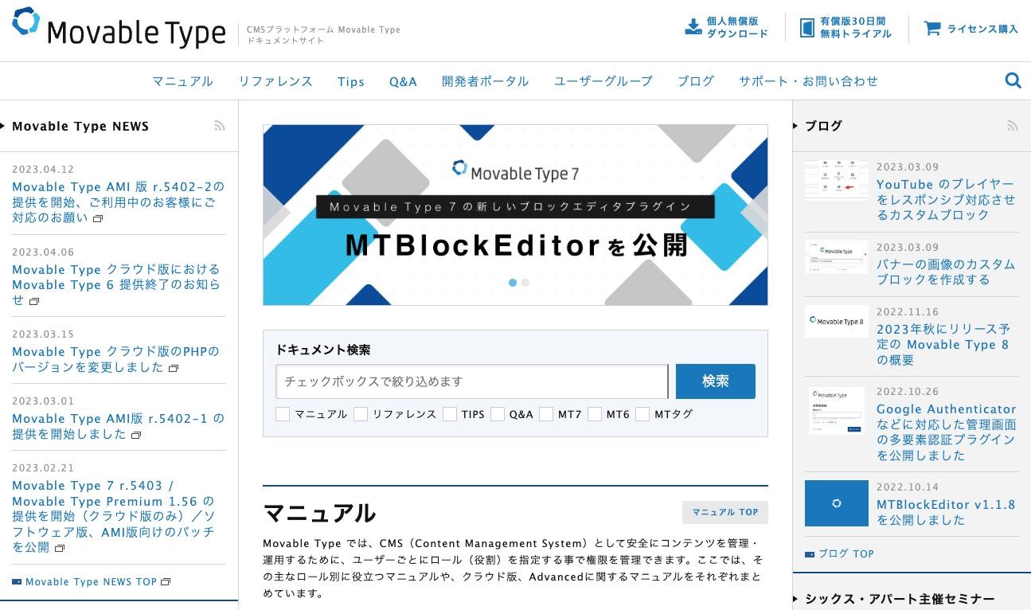Screen dimensions: 1031x610
Task: Click バナーの画像 post thumbnail
Action: click(x=836, y=256)
